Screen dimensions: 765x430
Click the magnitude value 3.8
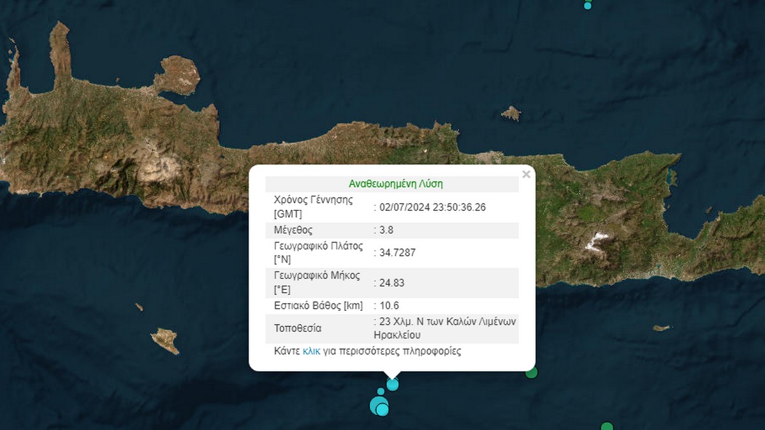387,230
